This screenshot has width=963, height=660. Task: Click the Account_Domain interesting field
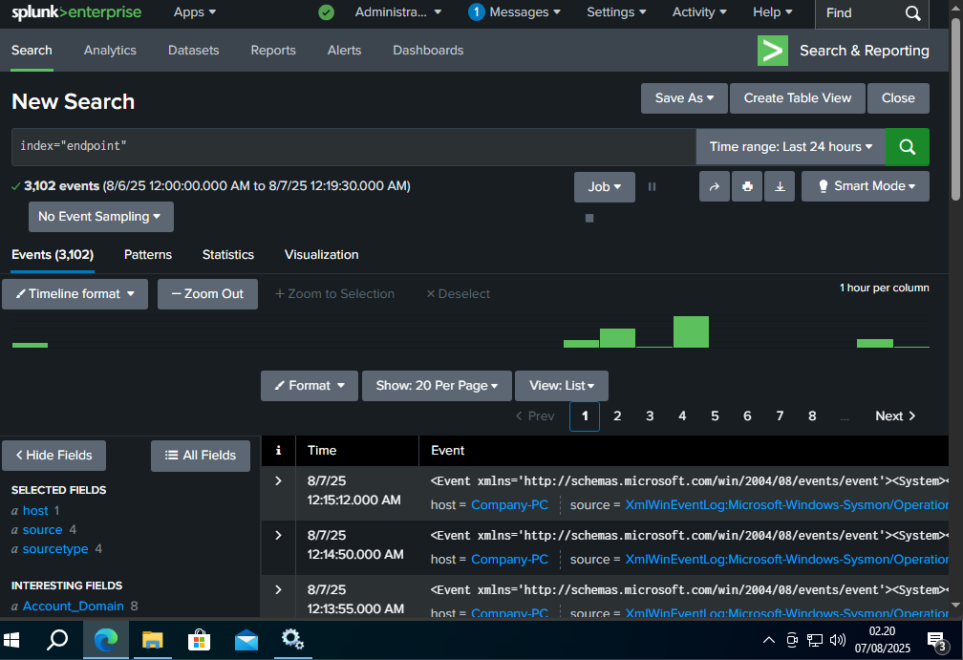73,607
